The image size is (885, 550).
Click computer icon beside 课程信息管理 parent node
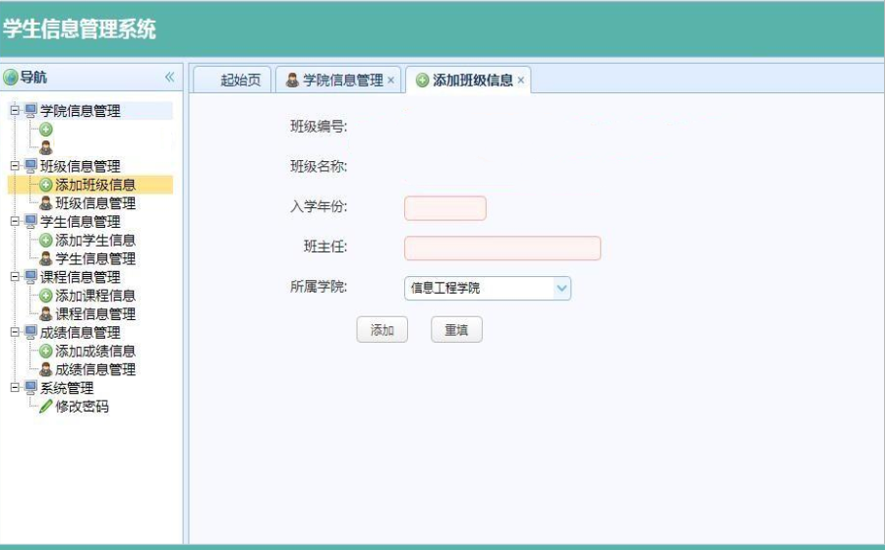31,277
